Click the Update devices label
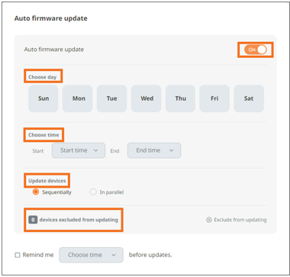 [x=47, y=181]
